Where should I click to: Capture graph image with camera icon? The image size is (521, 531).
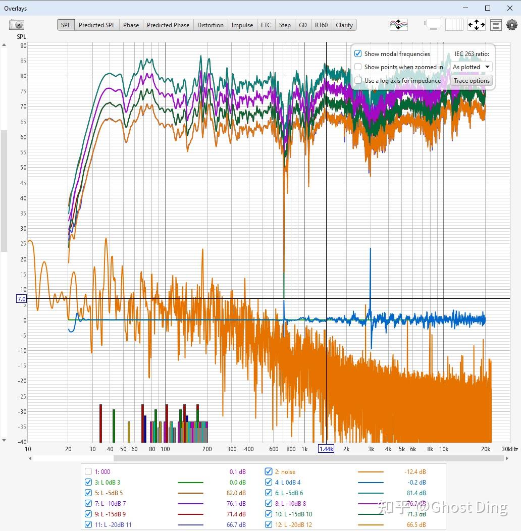(x=16, y=25)
